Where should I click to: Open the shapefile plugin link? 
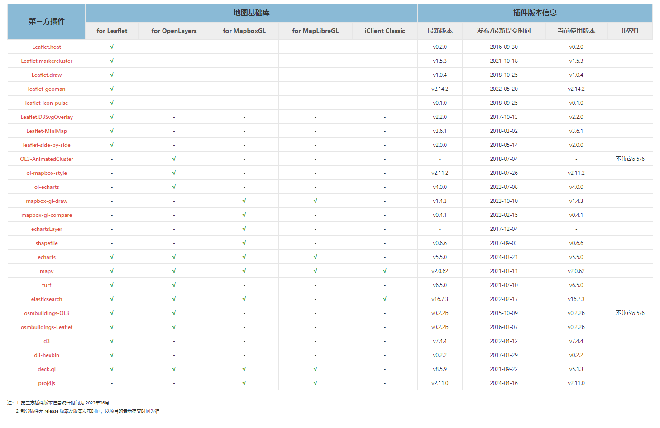coord(47,243)
